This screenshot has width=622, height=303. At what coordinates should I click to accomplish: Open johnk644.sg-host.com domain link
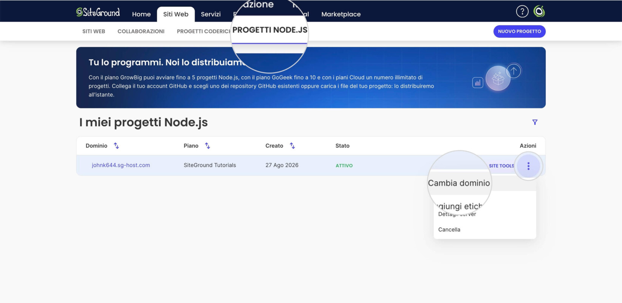click(121, 165)
